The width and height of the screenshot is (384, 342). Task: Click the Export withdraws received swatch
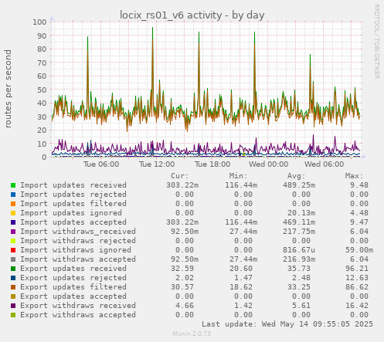(13, 306)
